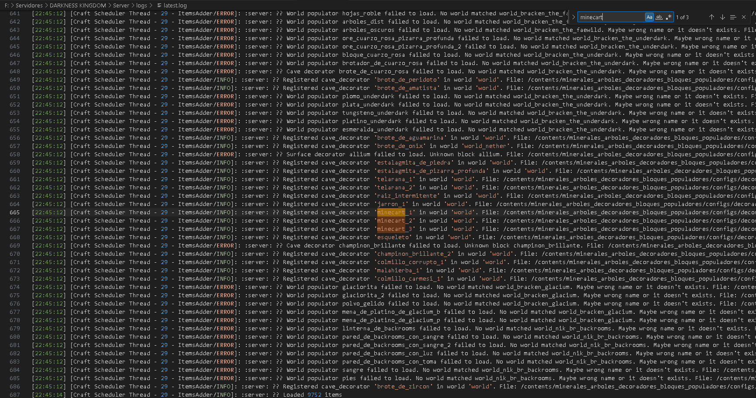The width and height of the screenshot is (756, 398).
Task: Expand the replace field chevron
Action: tap(573, 17)
